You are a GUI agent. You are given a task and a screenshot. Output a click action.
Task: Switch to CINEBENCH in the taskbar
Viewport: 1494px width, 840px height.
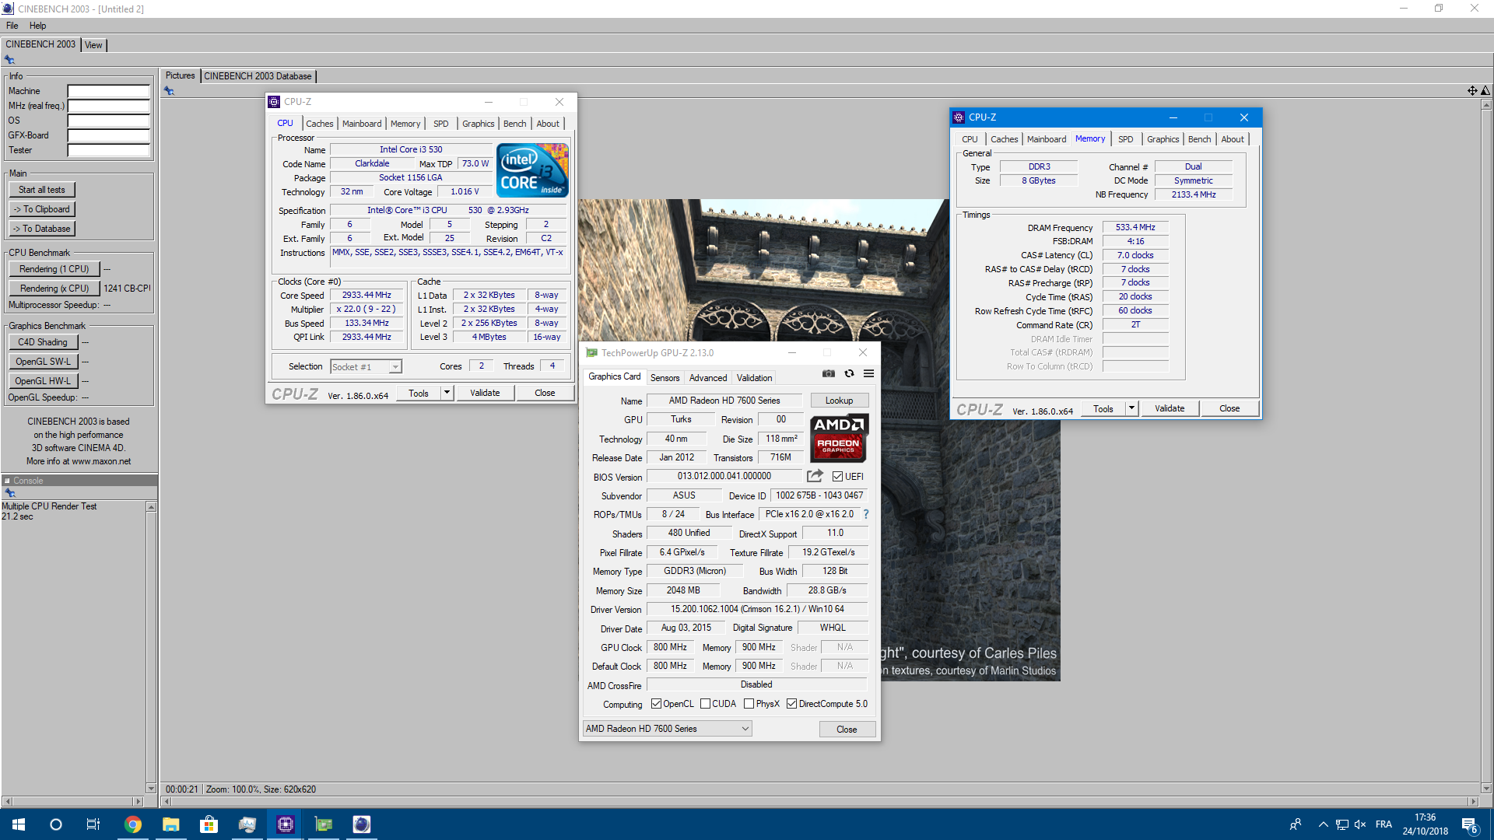(x=362, y=824)
